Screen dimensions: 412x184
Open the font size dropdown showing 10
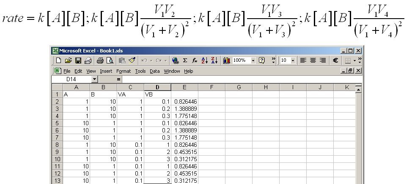293,60
